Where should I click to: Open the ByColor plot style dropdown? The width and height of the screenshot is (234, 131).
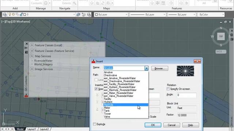coord(211,15)
